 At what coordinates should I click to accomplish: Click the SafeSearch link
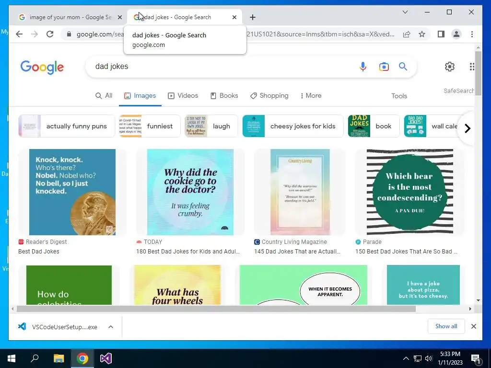pyautogui.click(x=458, y=91)
